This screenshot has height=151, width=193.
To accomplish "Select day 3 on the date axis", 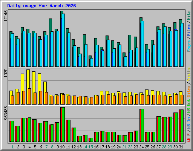I will tap(24, 147).
